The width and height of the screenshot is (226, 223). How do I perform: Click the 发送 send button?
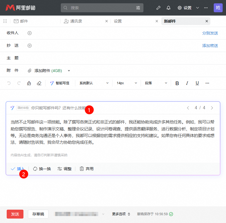point(15,214)
